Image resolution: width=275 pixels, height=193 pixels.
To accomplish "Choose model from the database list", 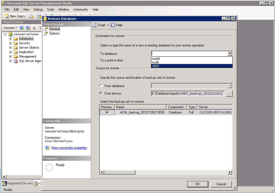I will (x=192, y=59).
